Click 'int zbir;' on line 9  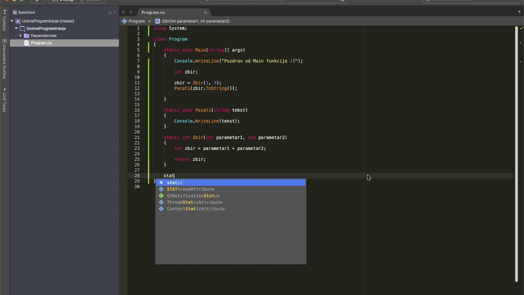click(x=186, y=72)
